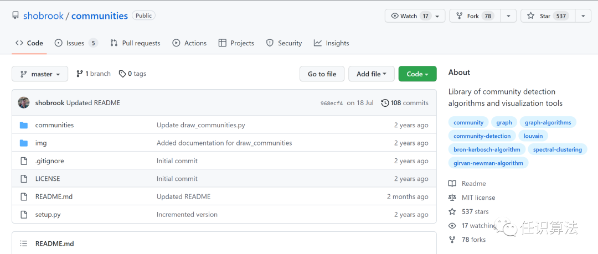Click the repository book icon beside shobrook
Viewport: 598px width, 254px height.
click(16, 15)
